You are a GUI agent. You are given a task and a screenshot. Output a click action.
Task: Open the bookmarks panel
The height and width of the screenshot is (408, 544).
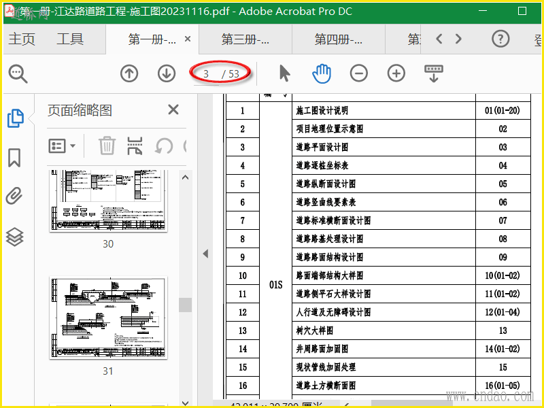click(14, 158)
